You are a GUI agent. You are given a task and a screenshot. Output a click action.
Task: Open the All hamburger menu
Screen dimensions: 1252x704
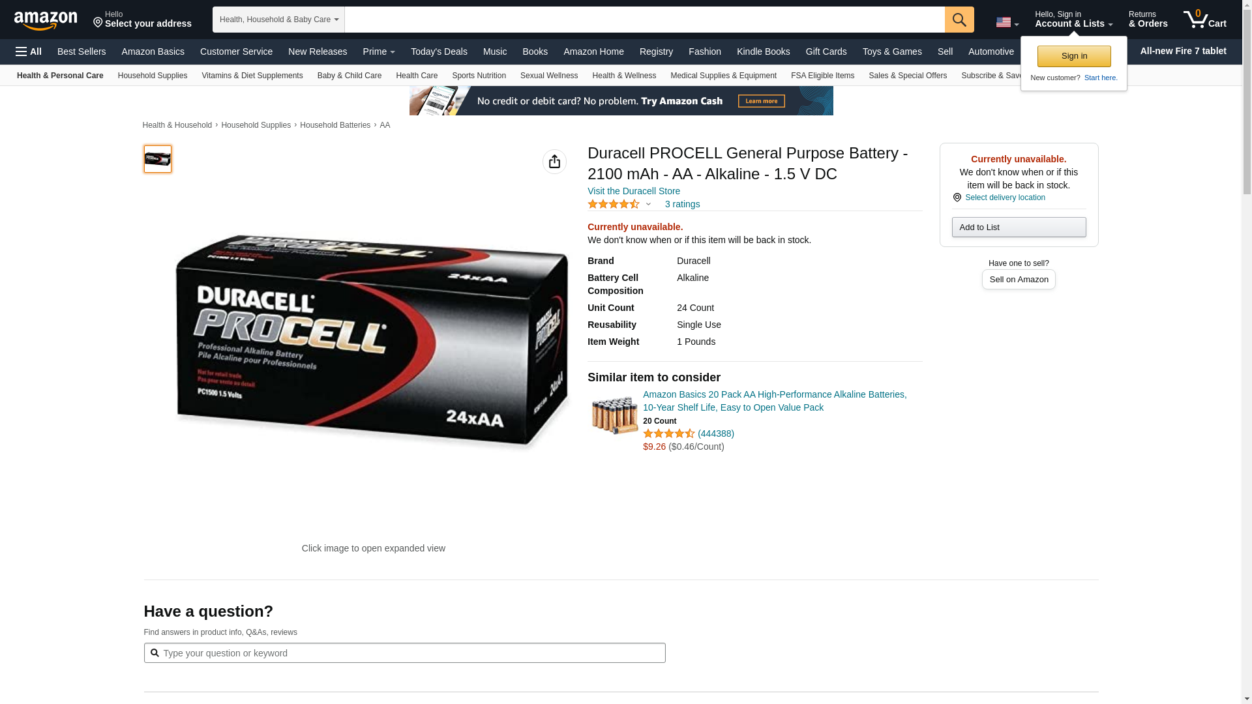(29, 51)
